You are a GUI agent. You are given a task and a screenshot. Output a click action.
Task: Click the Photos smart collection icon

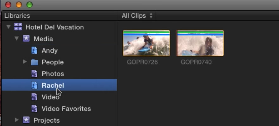(x=34, y=74)
